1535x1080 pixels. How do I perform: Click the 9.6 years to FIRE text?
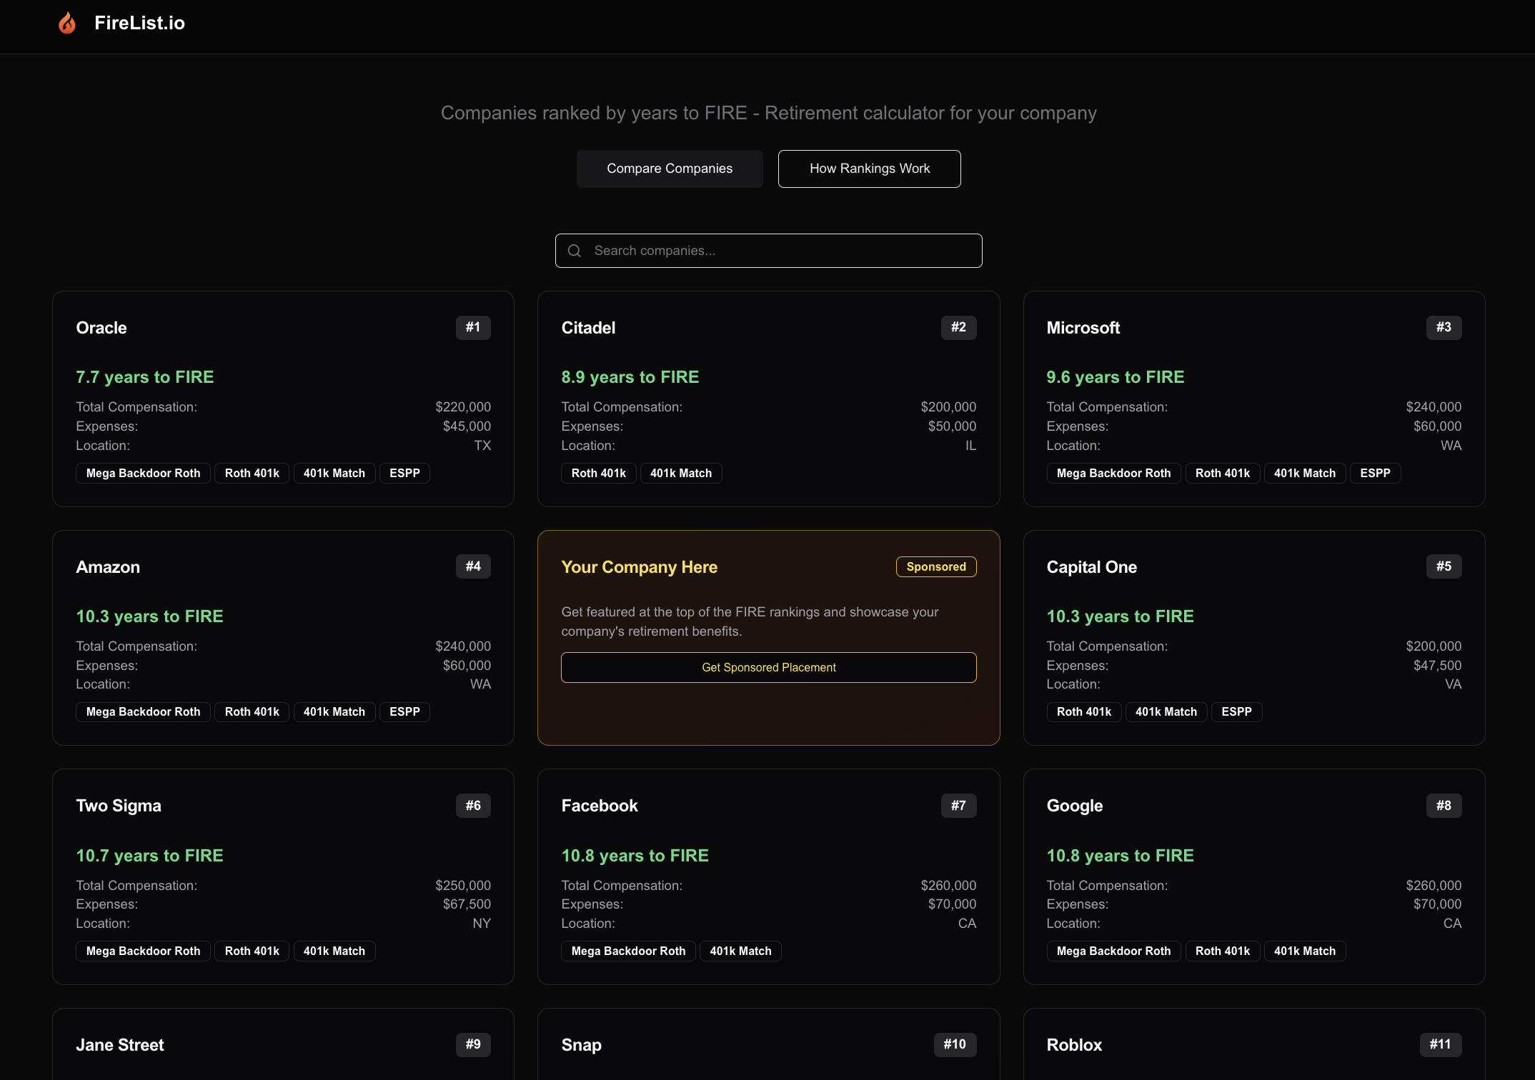coord(1116,377)
